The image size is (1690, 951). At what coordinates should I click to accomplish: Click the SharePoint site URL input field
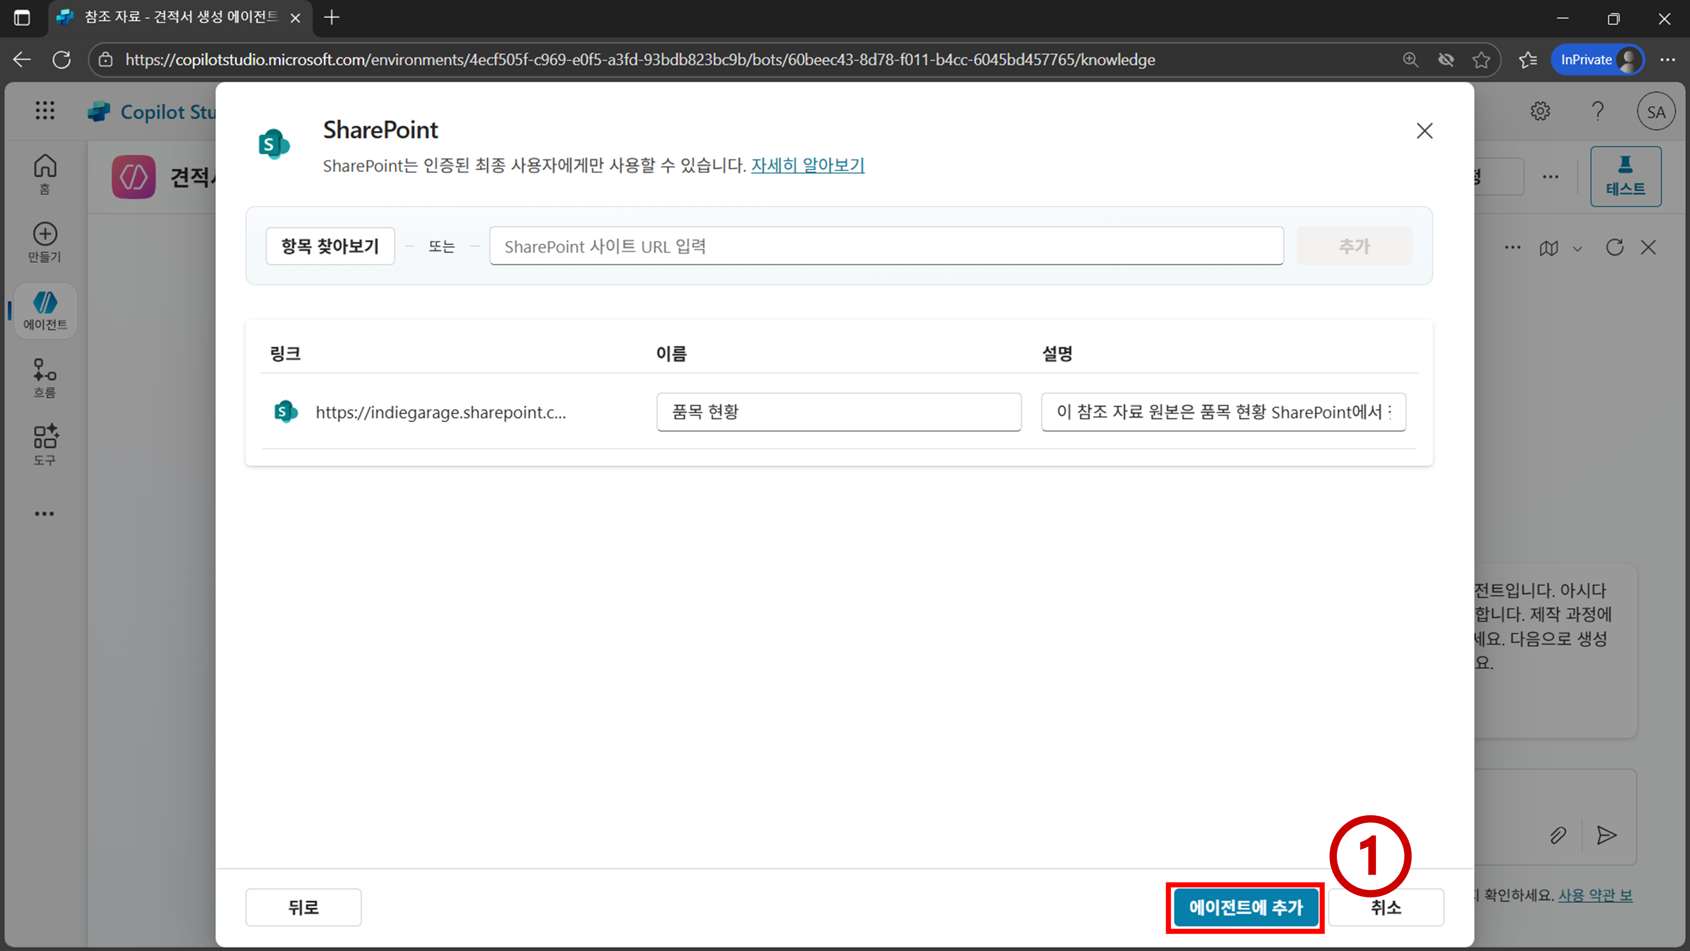click(886, 246)
